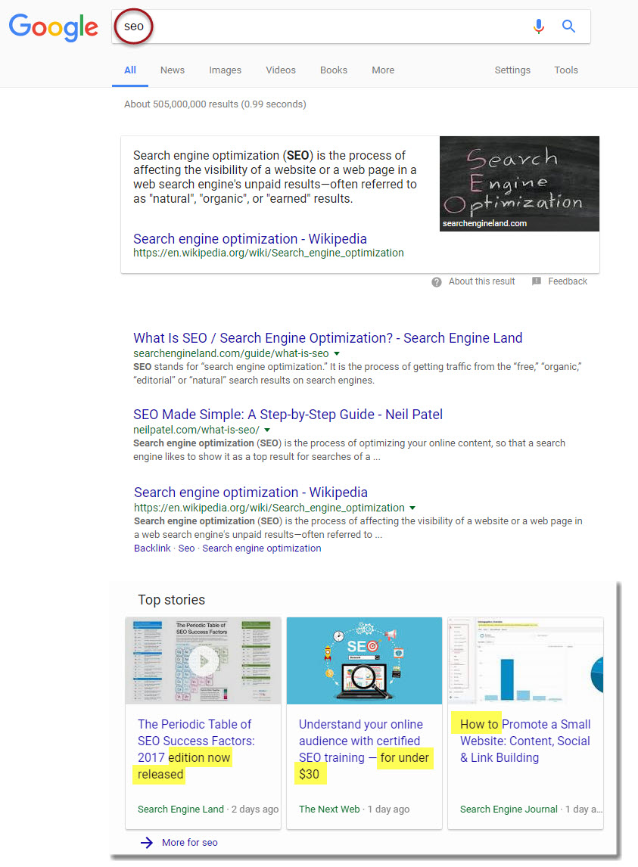Open the Videos tab
Viewport: 638px width, 867px height.
pyautogui.click(x=281, y=70)
